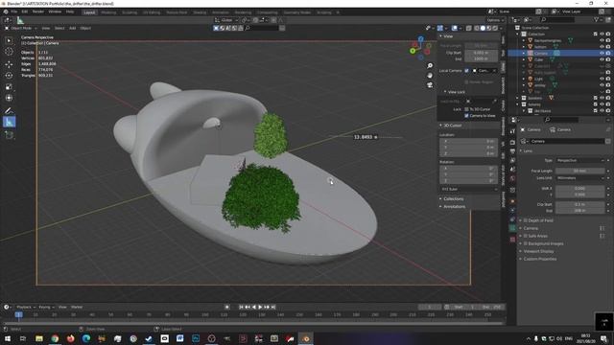Hide the Light object via eye icon
The width and height of the screenshot is (614, 345).
pos(602,79)
